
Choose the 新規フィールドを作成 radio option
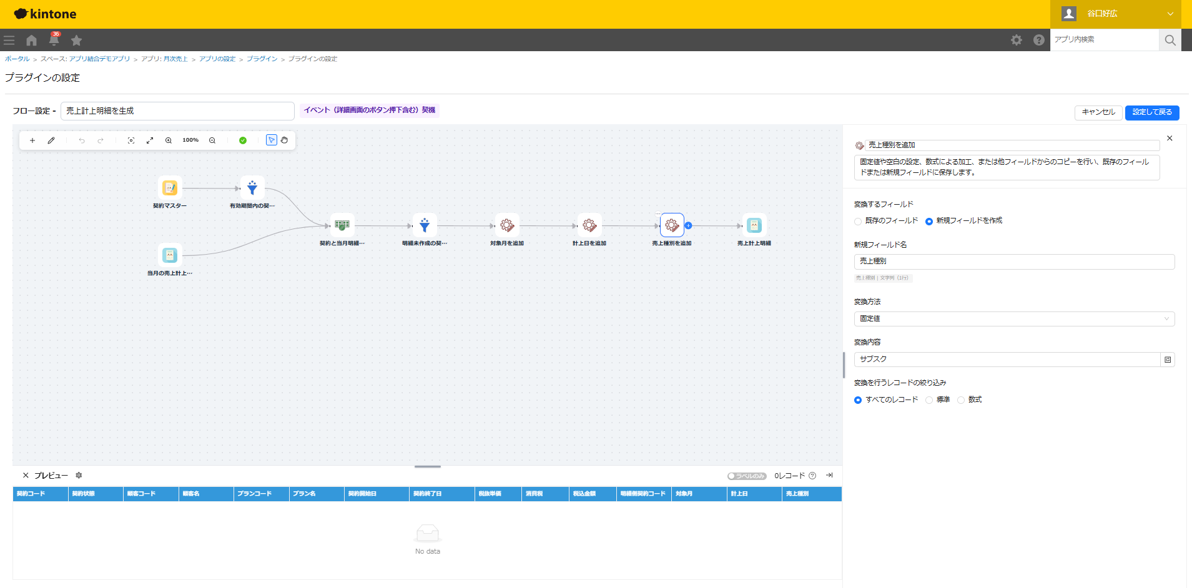point(929,221)
